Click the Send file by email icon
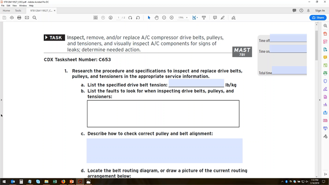Viewport: 329px width, 185px height. point(27,17)
